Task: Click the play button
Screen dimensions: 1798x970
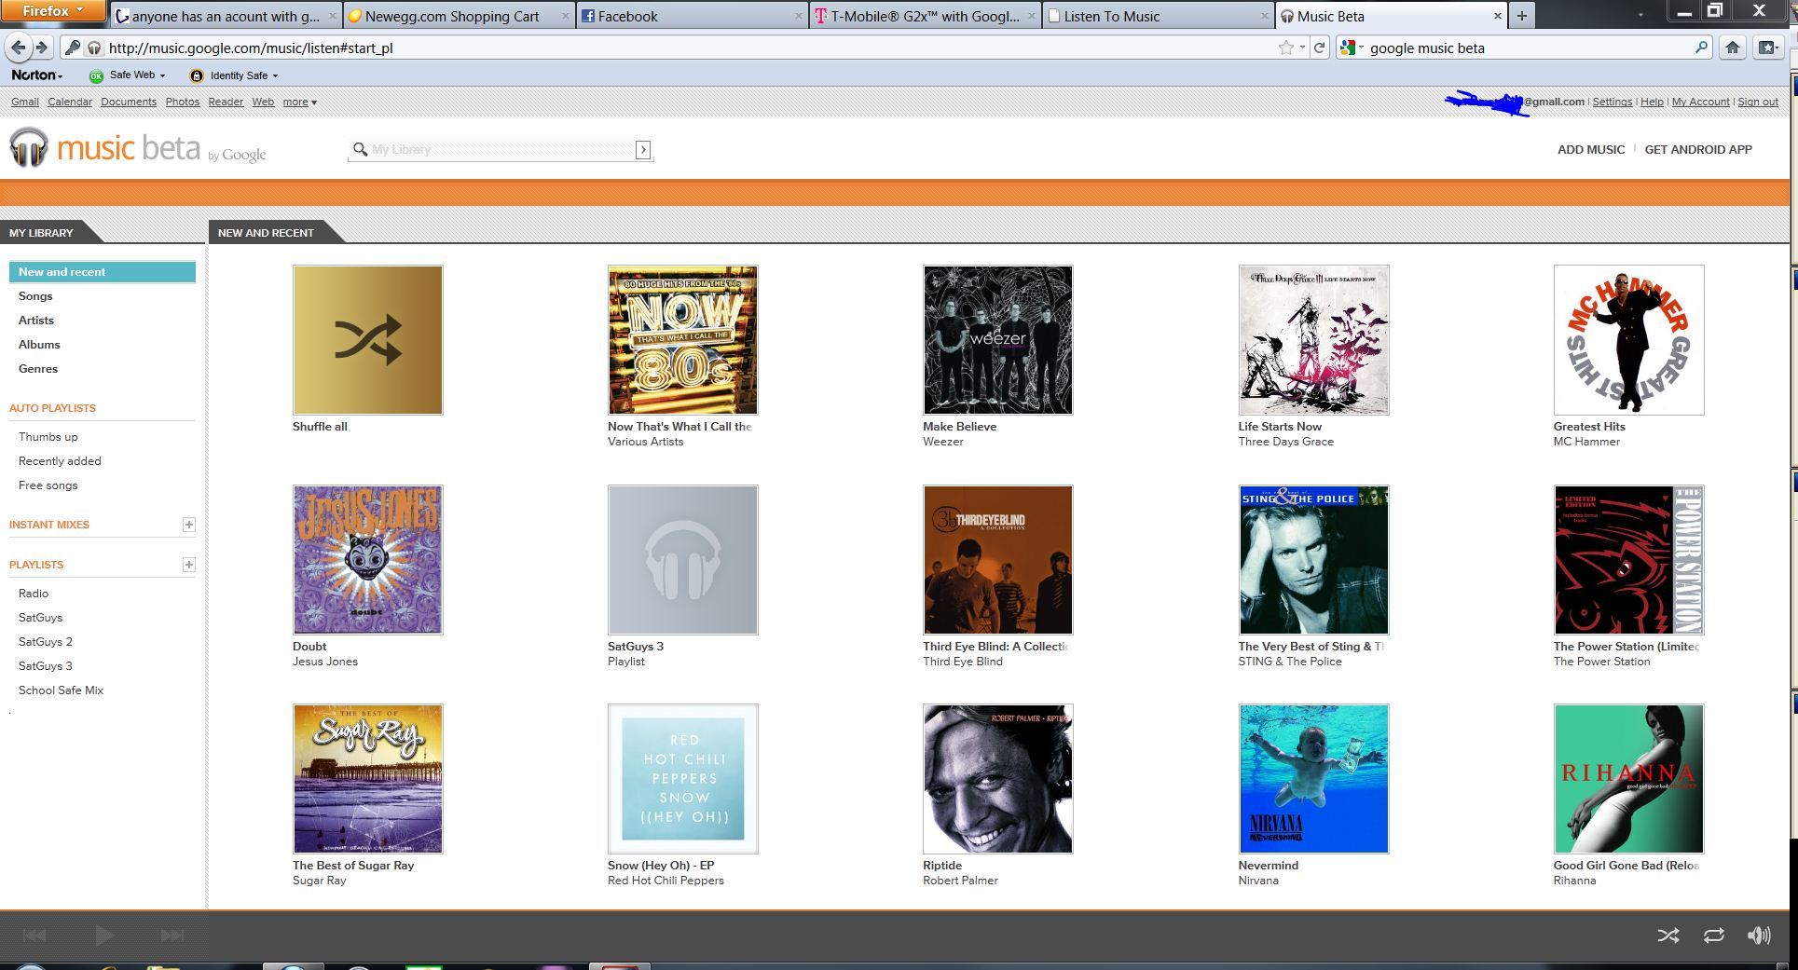Action: coord(104,936)
